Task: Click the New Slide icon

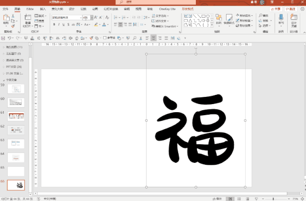Action: click(28, 17)
